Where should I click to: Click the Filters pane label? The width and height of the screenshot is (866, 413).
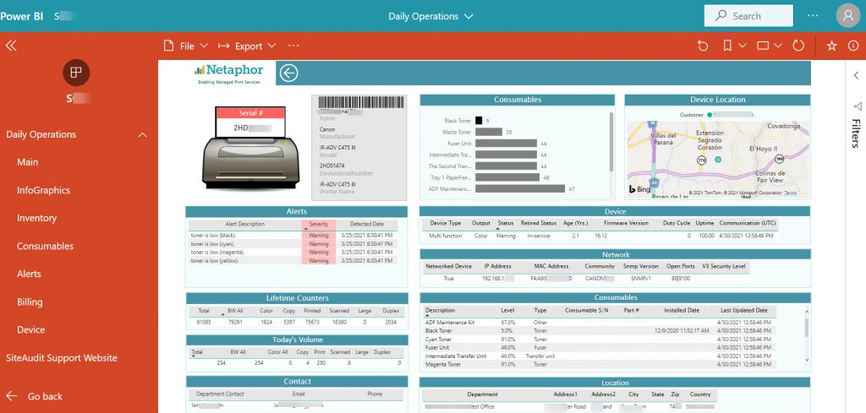[856, 133]
